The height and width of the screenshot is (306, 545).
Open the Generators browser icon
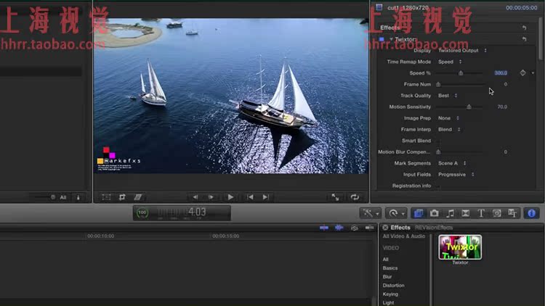click(497, 213)
